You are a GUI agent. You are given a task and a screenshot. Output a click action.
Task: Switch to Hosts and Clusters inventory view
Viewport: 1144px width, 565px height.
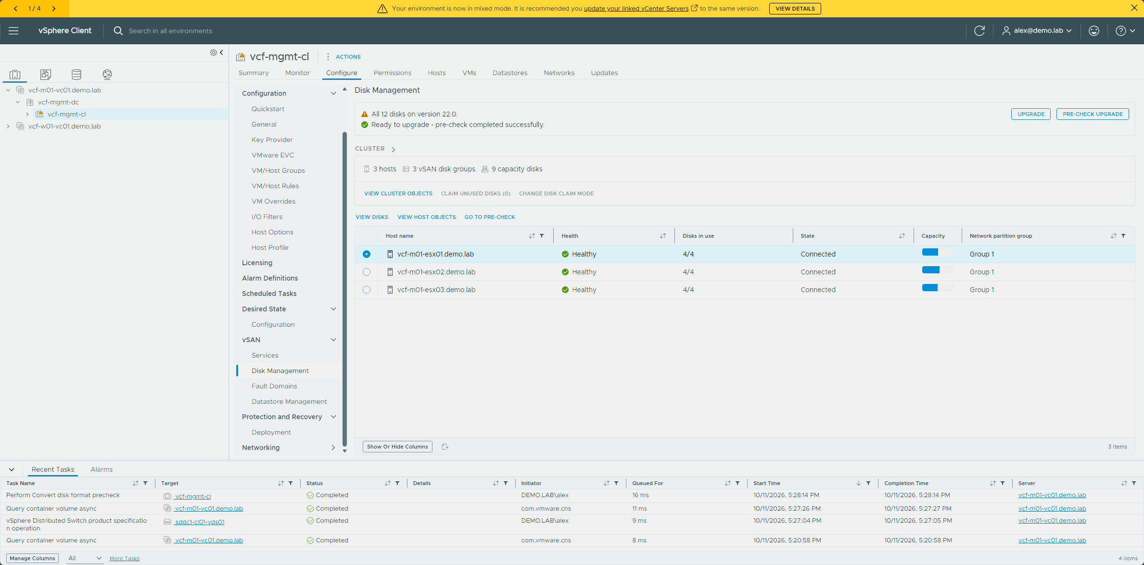pos(15,74)
